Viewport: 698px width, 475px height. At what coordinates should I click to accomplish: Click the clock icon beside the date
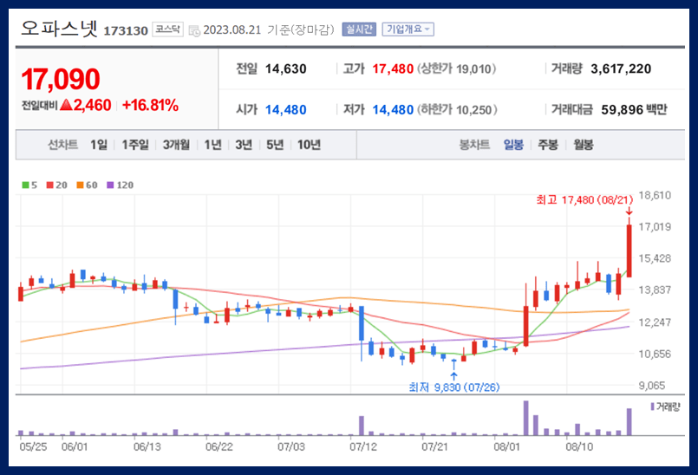[194, 30]
